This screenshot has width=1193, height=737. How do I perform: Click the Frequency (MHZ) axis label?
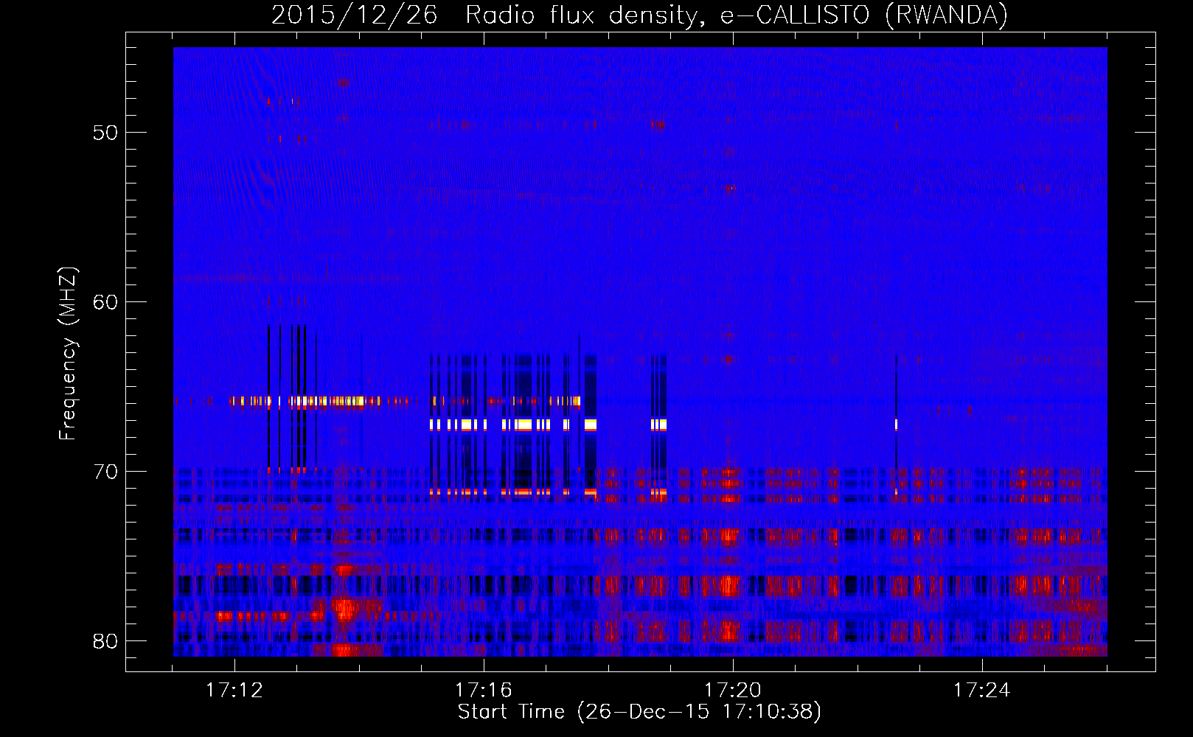tap(68, 354)
